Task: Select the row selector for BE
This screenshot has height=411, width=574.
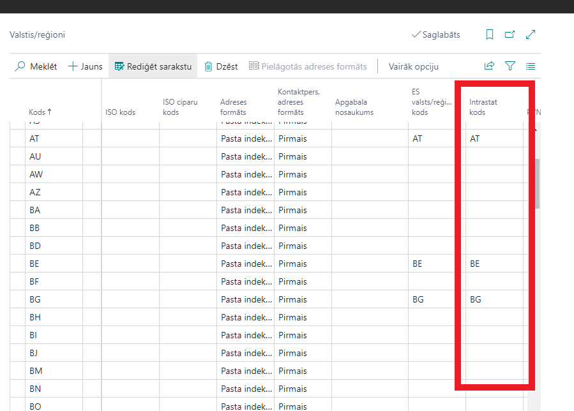Action: [18, 264]
